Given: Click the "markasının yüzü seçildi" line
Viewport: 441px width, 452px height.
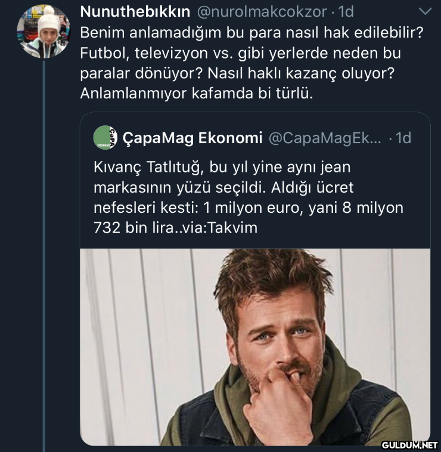Looking at the screenshot, I should click(x=223, y=187).
